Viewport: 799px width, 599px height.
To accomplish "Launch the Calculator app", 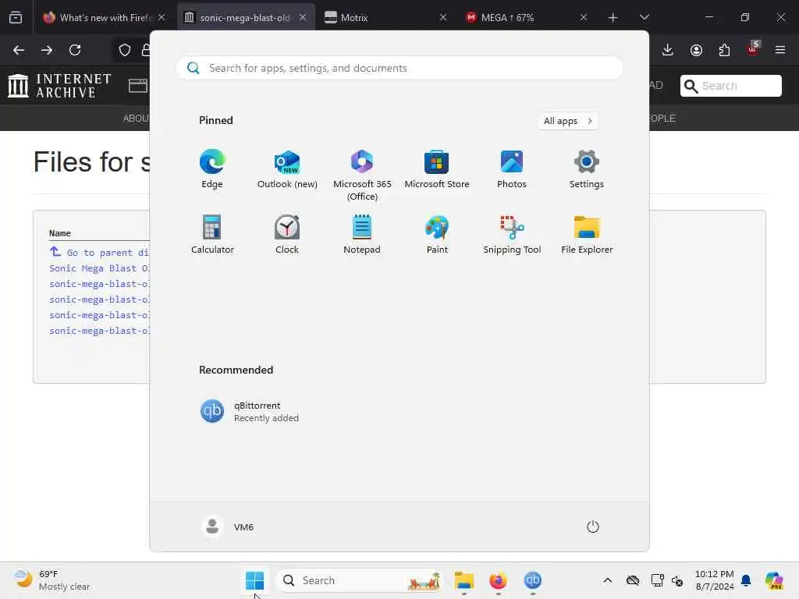I will point(212,234).
